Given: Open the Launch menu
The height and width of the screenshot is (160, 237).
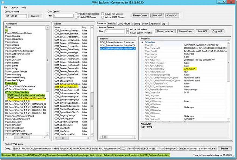Looking at the screenshot, I should tap(14, 8).
